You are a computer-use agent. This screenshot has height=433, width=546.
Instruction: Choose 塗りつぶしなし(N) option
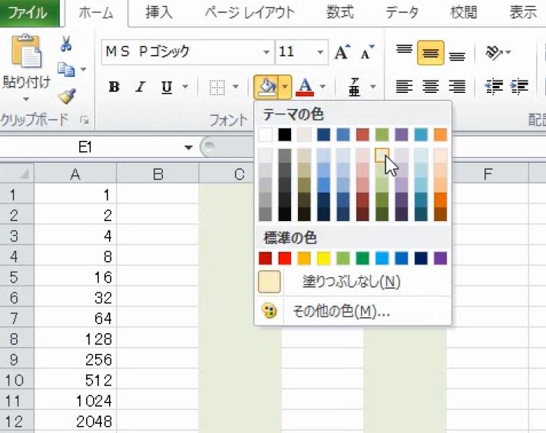(x=353, y=281)
